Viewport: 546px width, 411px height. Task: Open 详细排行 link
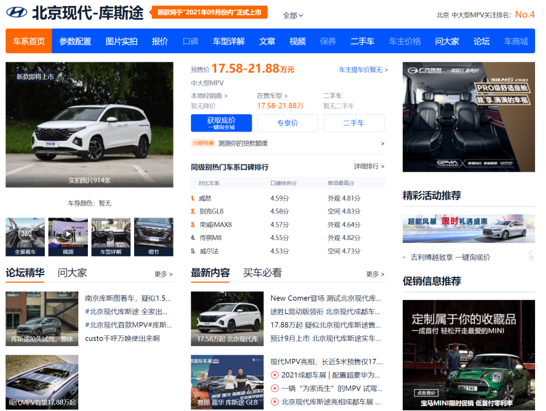click(369, 166)
